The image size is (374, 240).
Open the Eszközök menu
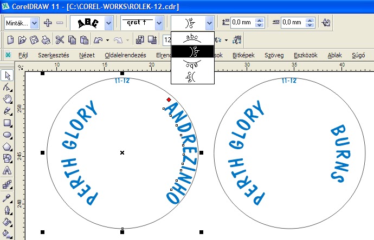(x=306, y=55)
